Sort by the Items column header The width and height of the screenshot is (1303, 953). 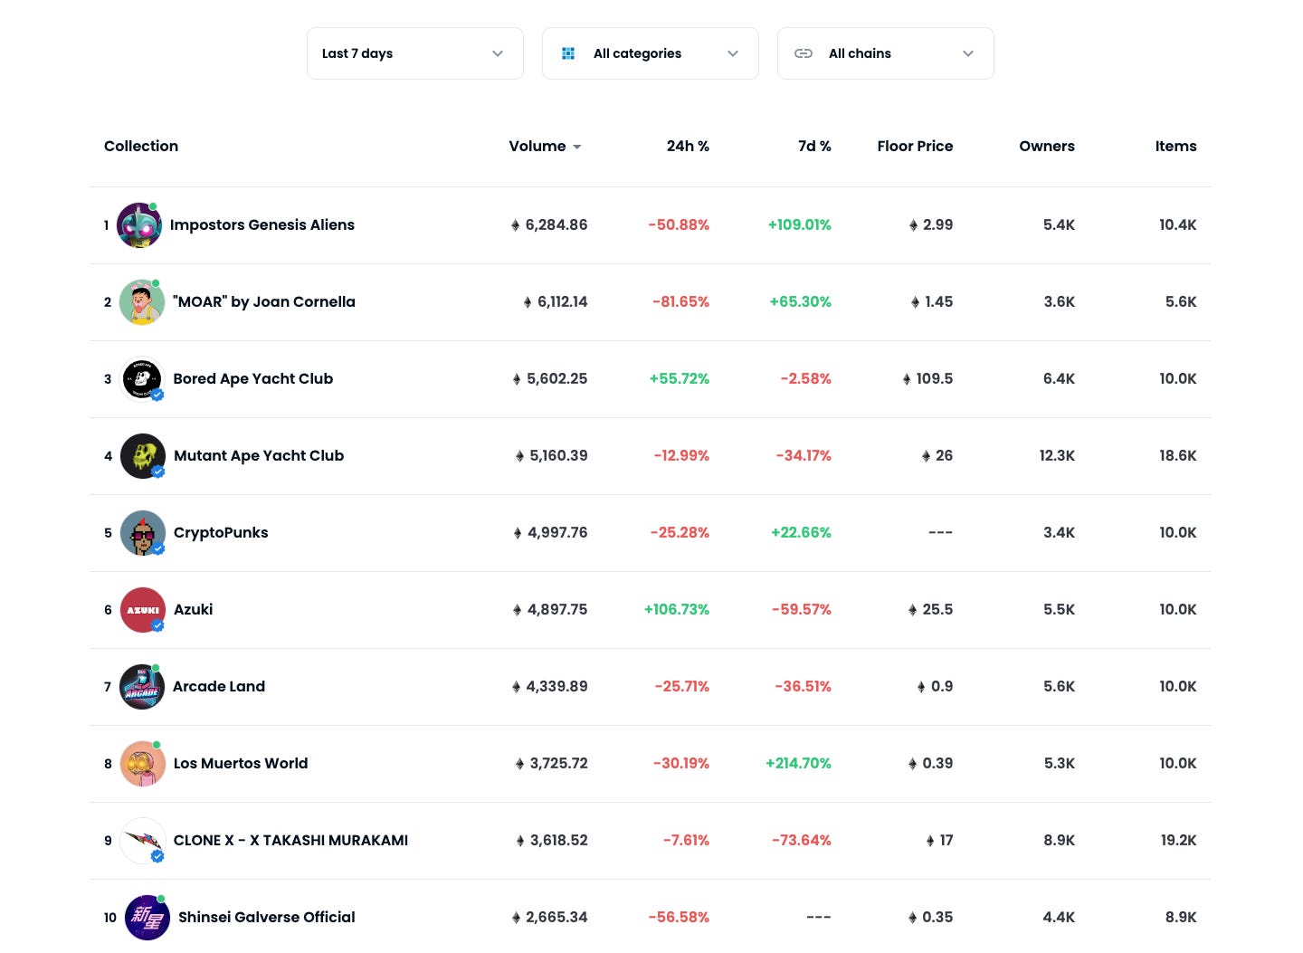1175,146
